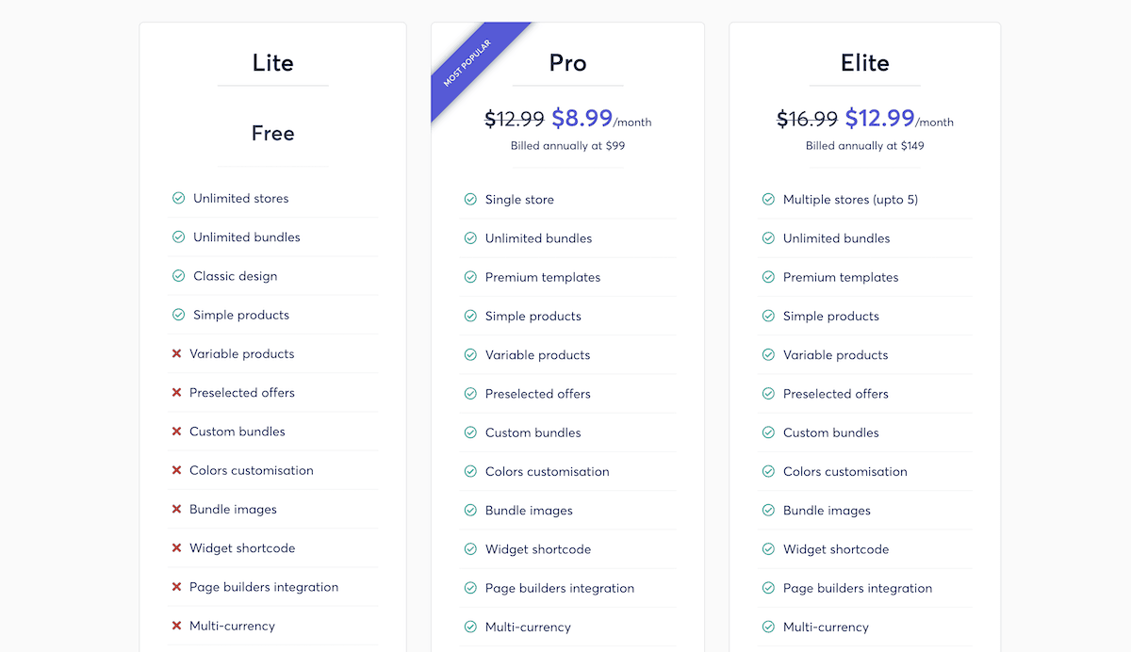Viewport: 1131px width, 652px height.
Task: Click Billed annually at $149 text
Action: tap(865, 146)
